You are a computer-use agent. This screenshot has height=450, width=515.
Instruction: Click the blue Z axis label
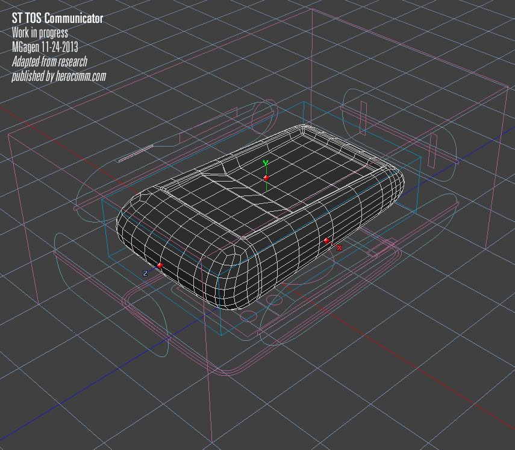coord(145,273)
